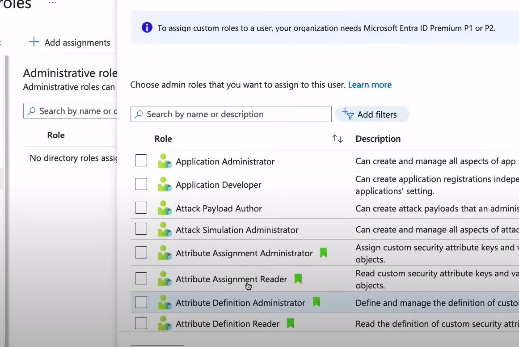The height and width of the screenshot is (347, 519).
Task: Enable the Attribute Definition Reader checkbox
Action: pos(141,323)
